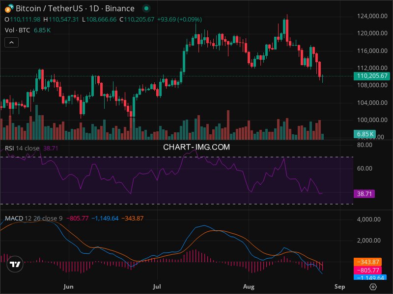
Task: Open the TradingView logo icon
Action: pos(15,264)
